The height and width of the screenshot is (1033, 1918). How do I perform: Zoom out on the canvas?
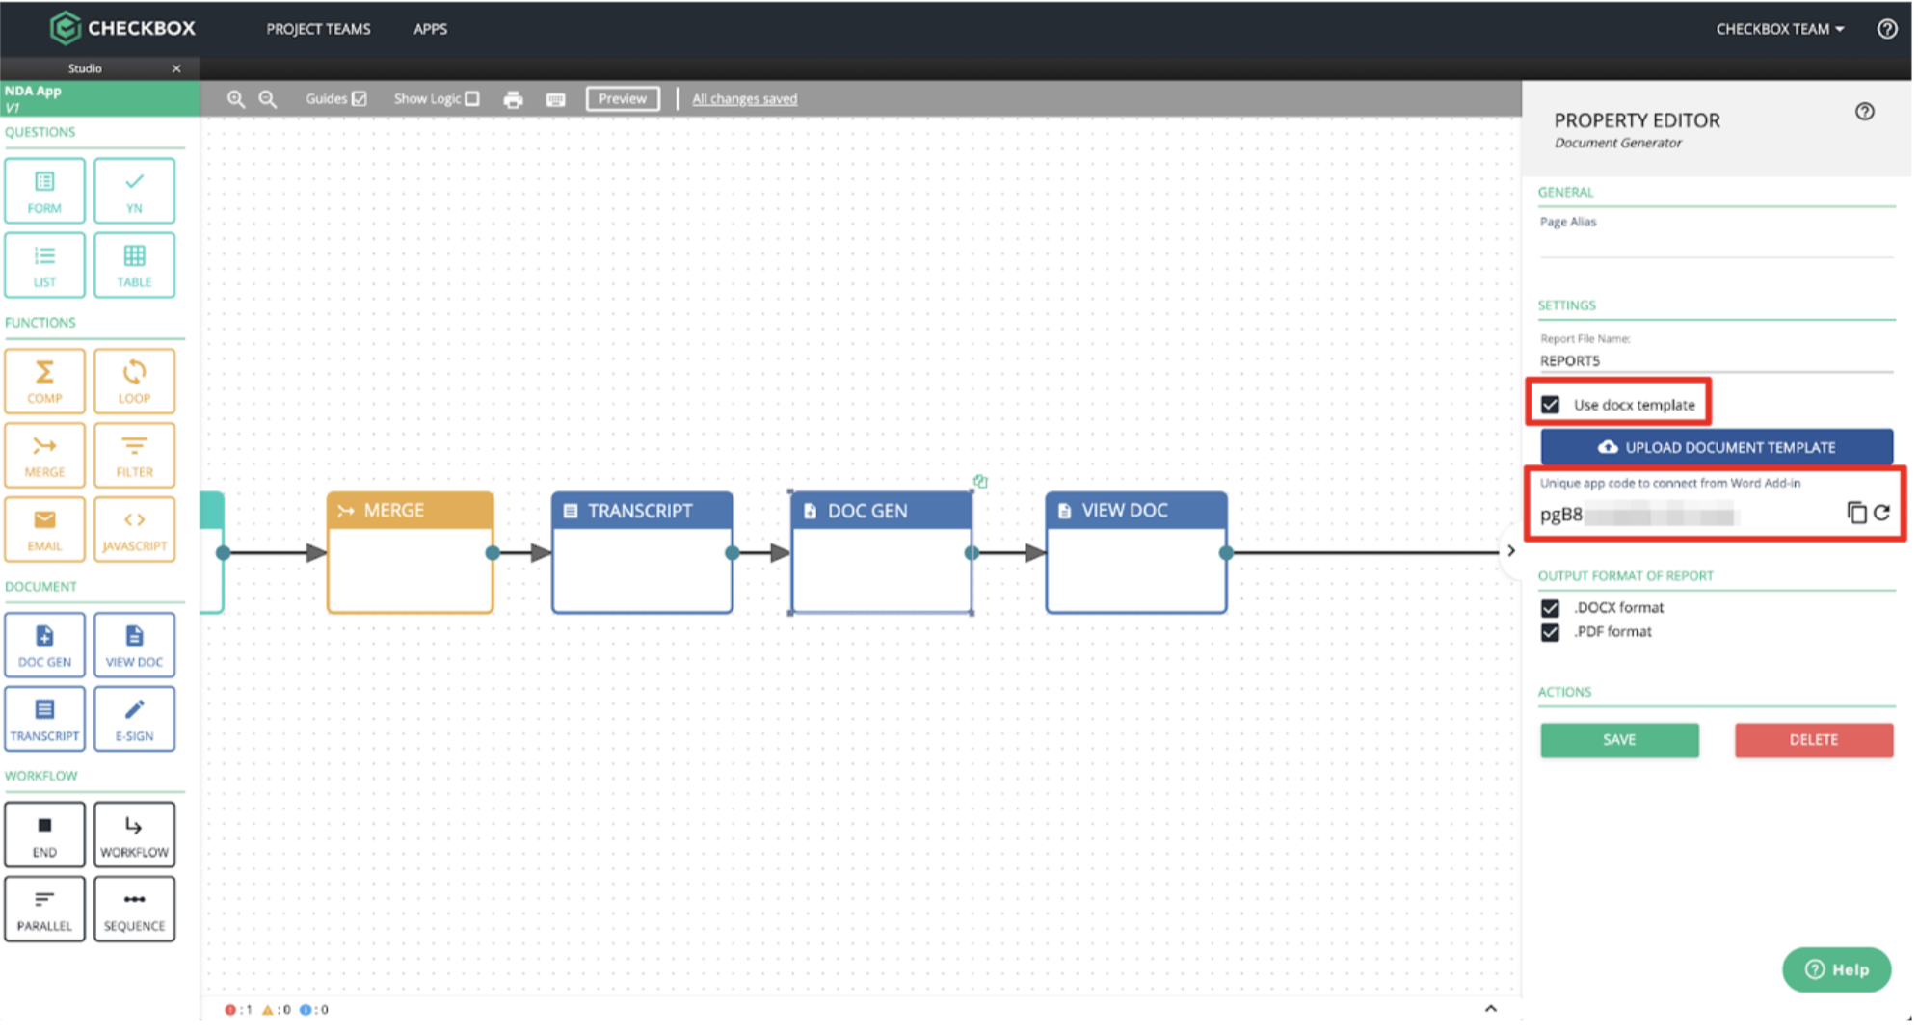[x=268, y=99]
